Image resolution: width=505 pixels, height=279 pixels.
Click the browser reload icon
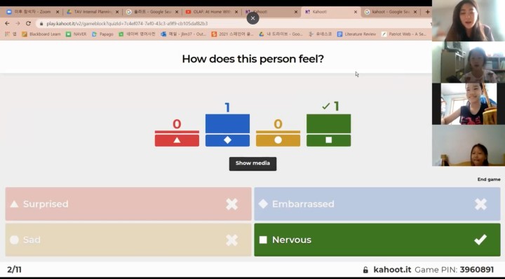pos(28,24)
